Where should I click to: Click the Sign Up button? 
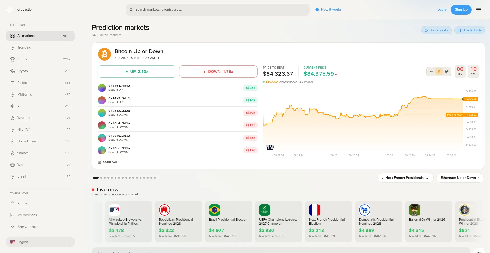tap(461, 10)
